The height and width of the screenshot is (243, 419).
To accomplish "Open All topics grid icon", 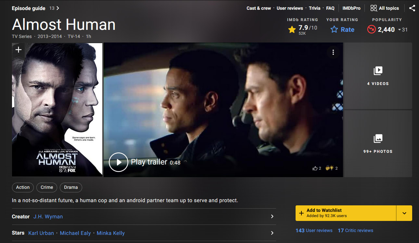I will tap(374, 8).
